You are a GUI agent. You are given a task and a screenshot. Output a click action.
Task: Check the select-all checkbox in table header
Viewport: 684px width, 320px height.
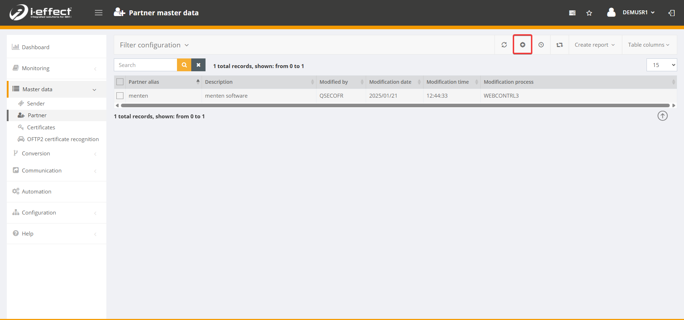120,82
